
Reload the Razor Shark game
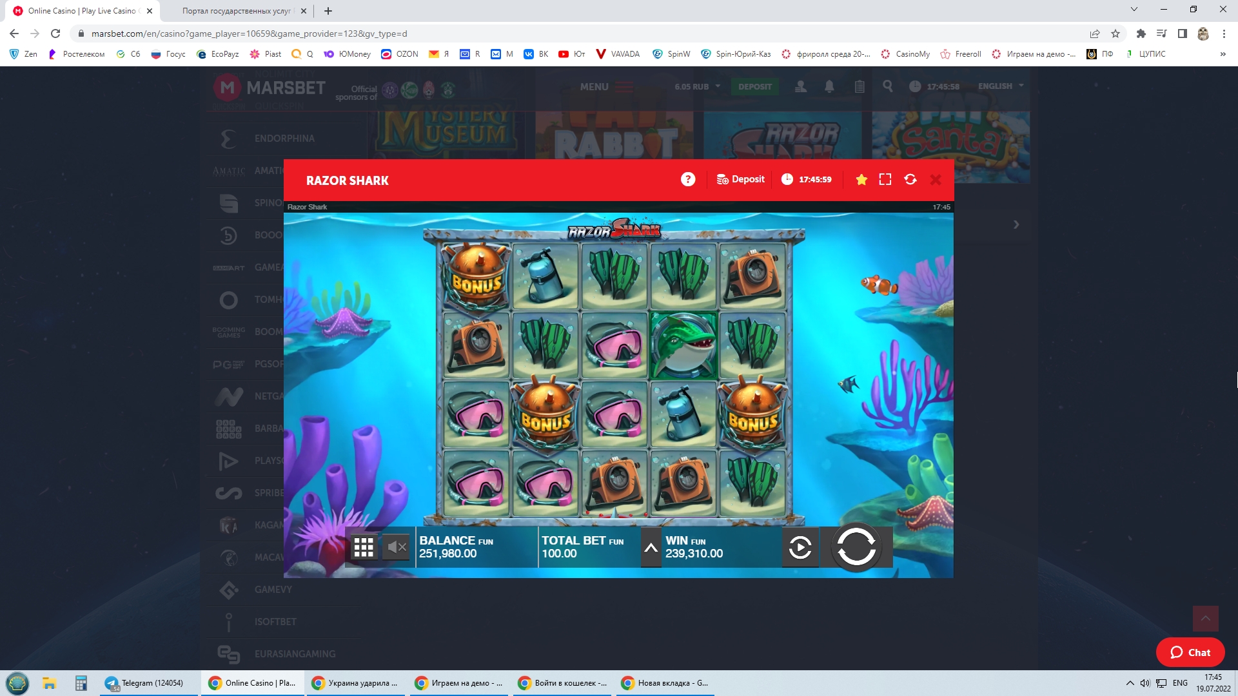910,180
